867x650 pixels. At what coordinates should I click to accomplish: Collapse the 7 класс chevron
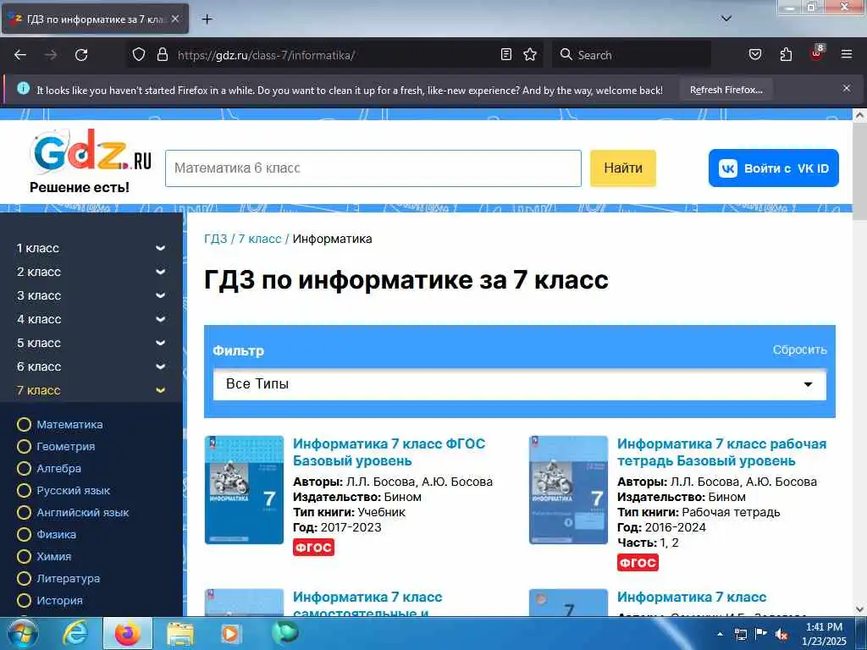[x=160, y=390]
